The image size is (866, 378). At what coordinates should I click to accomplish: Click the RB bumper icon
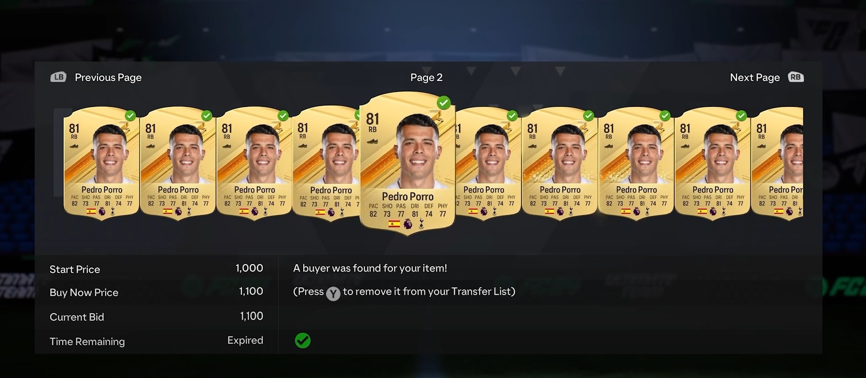click(x=796, y=77)
